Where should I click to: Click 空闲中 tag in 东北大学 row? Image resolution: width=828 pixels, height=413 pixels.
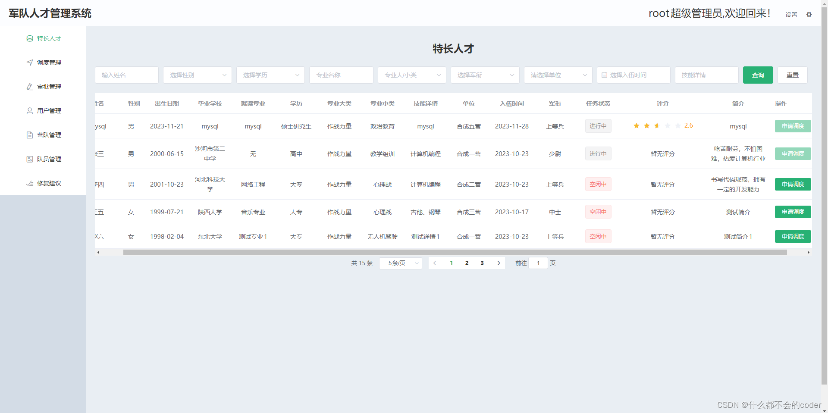pyautogui.click(x=598, y=236)
